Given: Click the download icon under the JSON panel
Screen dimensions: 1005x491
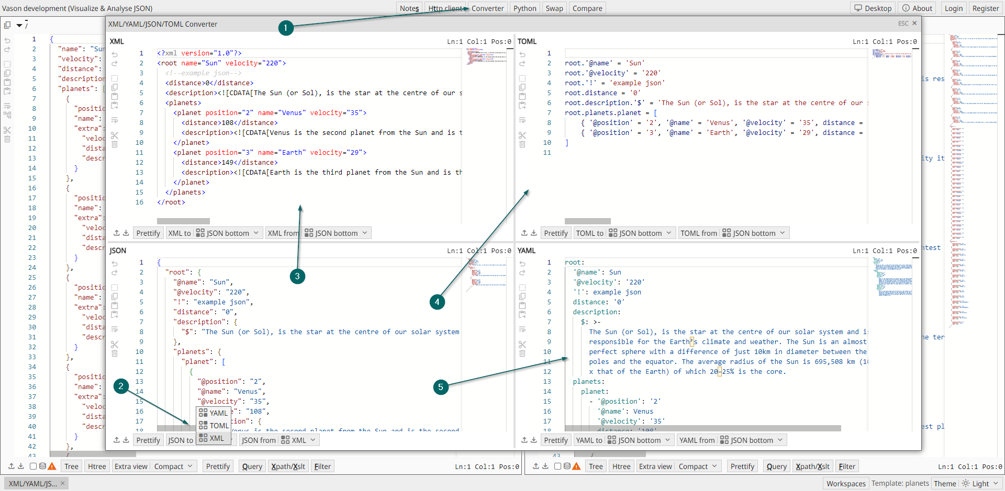Looking at the screenshot, I should tap(126, 440).
